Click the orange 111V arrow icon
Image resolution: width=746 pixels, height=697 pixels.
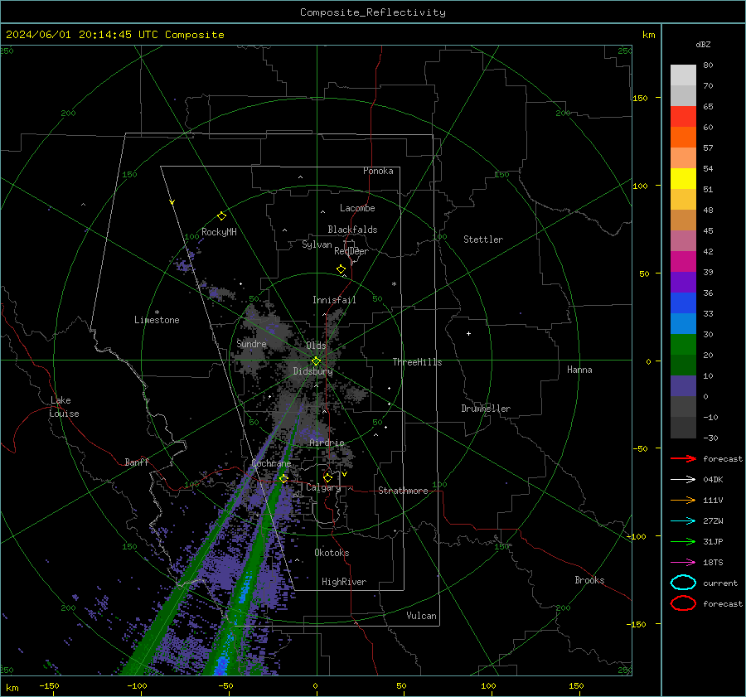(x=683, y=500)
